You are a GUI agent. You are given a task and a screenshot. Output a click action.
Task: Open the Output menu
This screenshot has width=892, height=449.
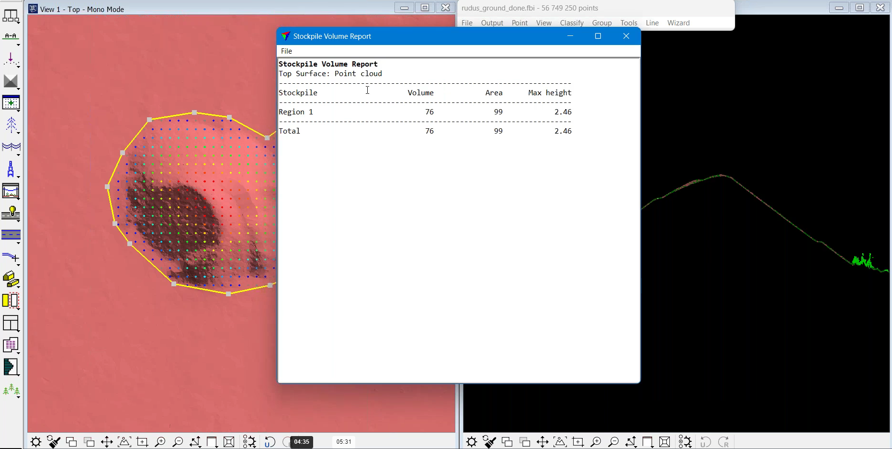tap(492, 23)
